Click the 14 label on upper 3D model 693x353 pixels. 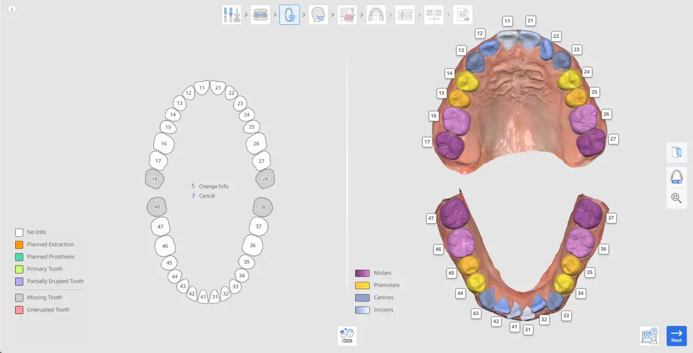click(x=450, y=73)
